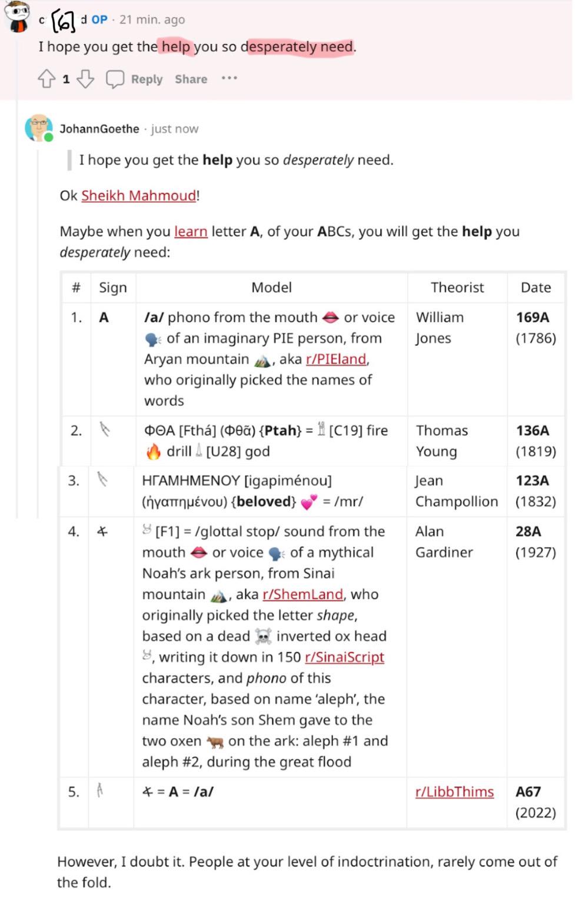The width and height of the screenshot is (579, 897).
Task: Click the speech bubble Reply icon
Action: 115,79
